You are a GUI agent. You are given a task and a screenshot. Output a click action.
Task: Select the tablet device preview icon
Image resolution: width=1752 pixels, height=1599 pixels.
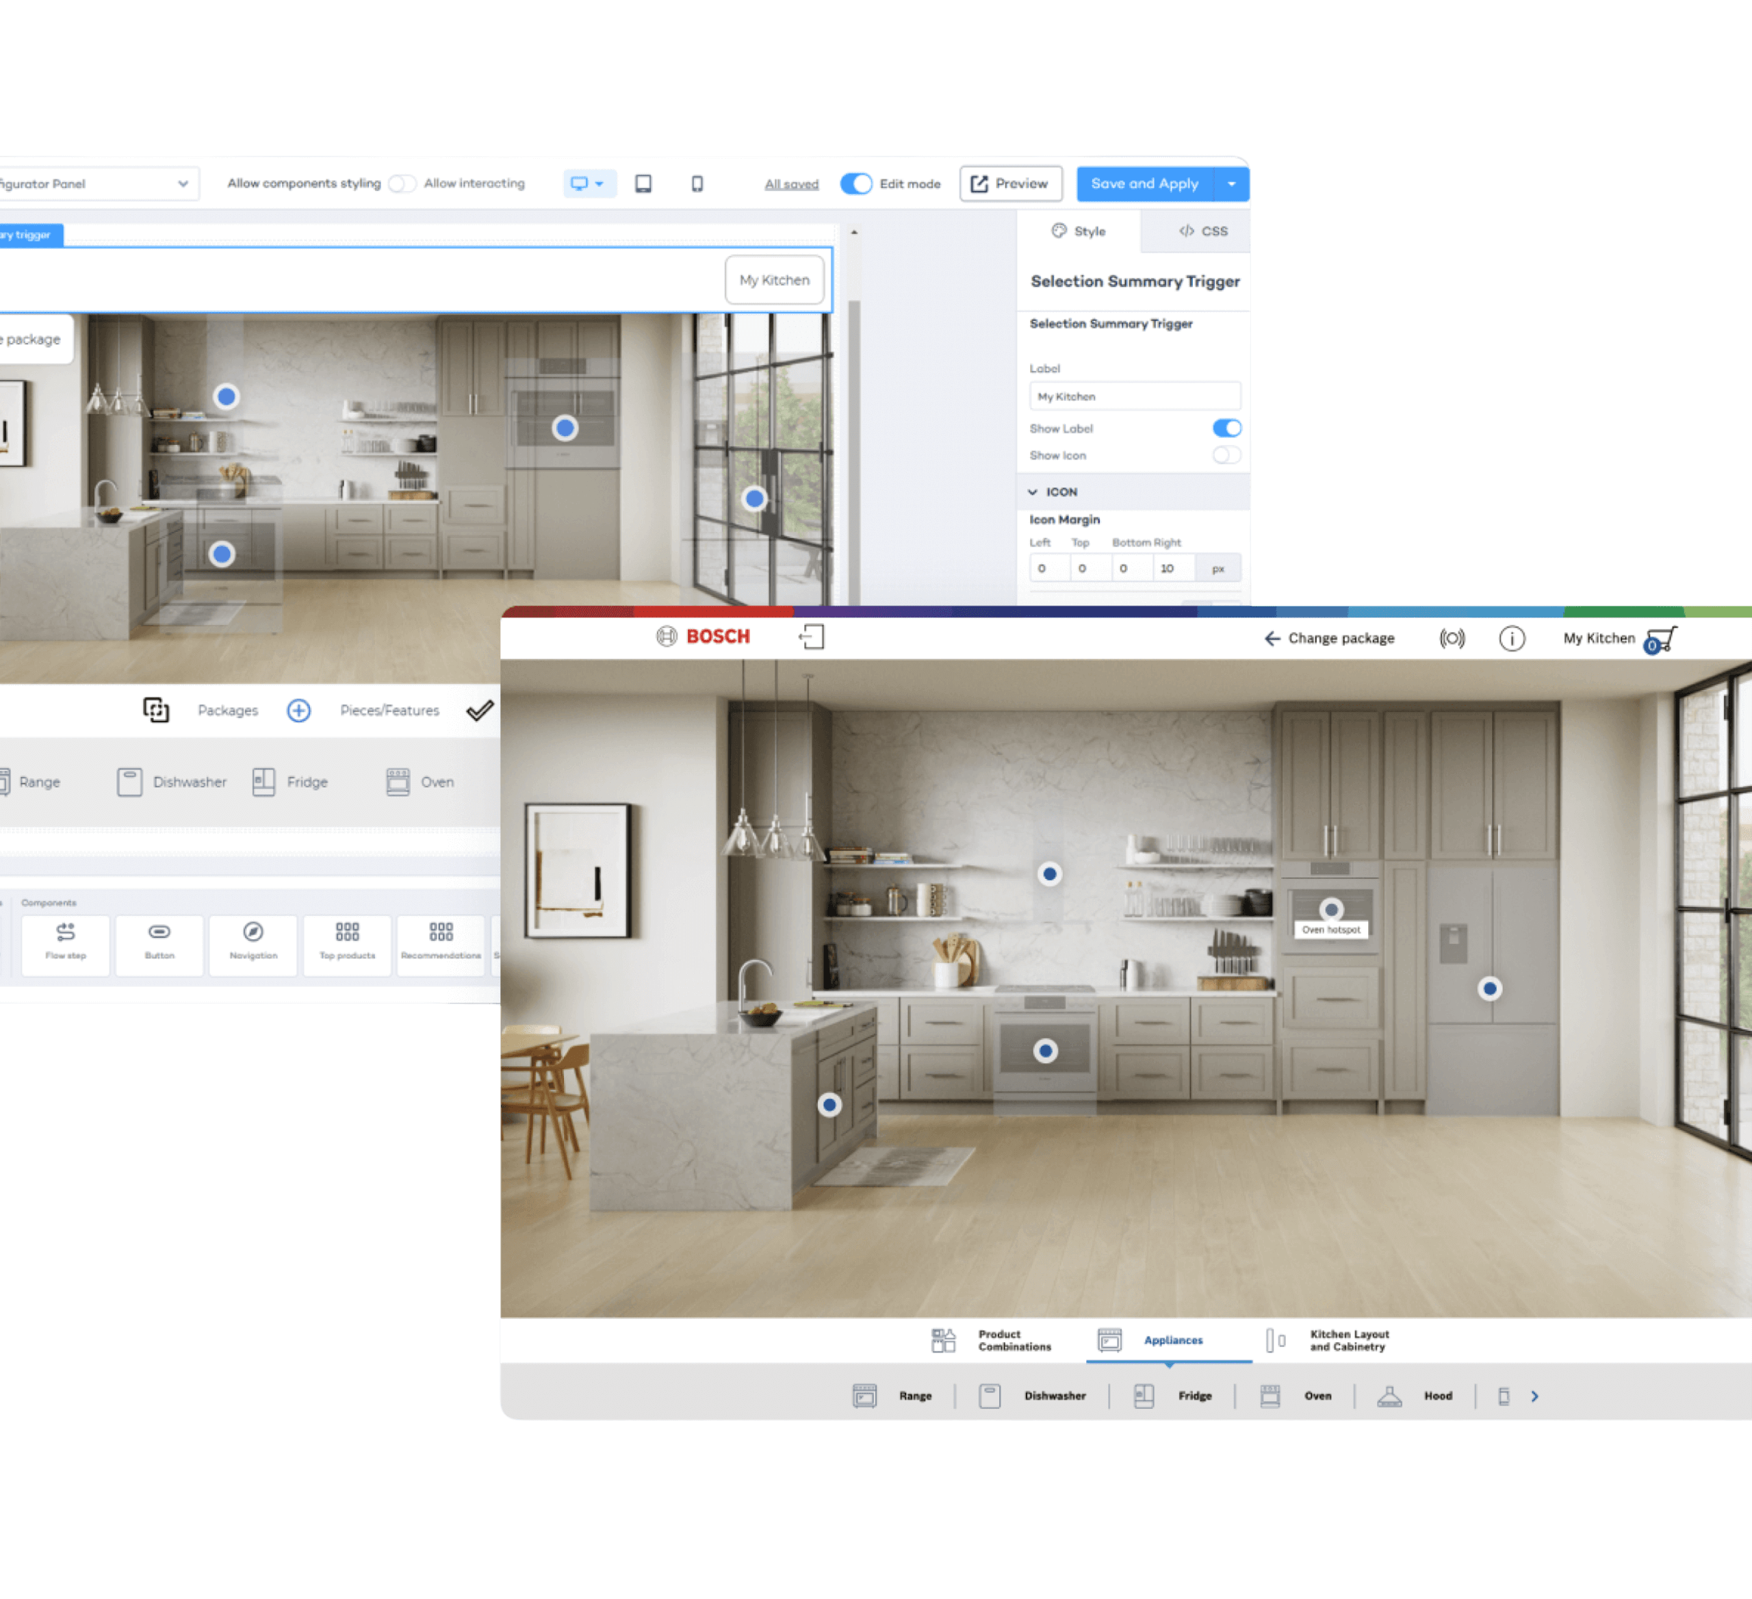pos(643,183)
